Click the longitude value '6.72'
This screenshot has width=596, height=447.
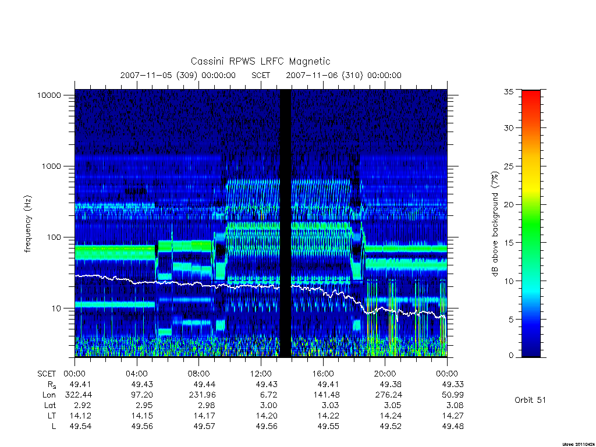click(x=268, y=395)
